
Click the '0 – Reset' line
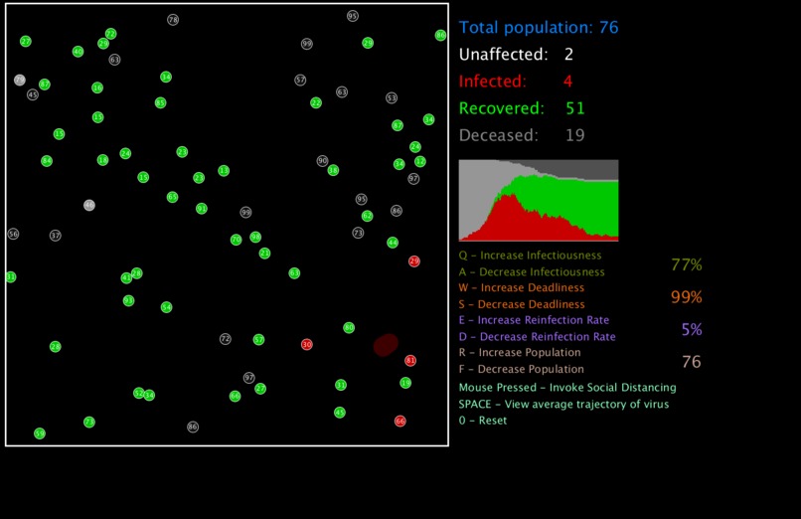pyautogui.click(x=483, y=421)
